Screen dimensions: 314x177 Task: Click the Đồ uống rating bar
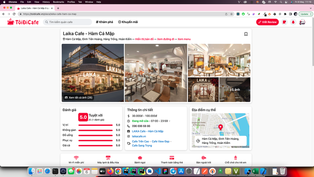coord(96,136)
